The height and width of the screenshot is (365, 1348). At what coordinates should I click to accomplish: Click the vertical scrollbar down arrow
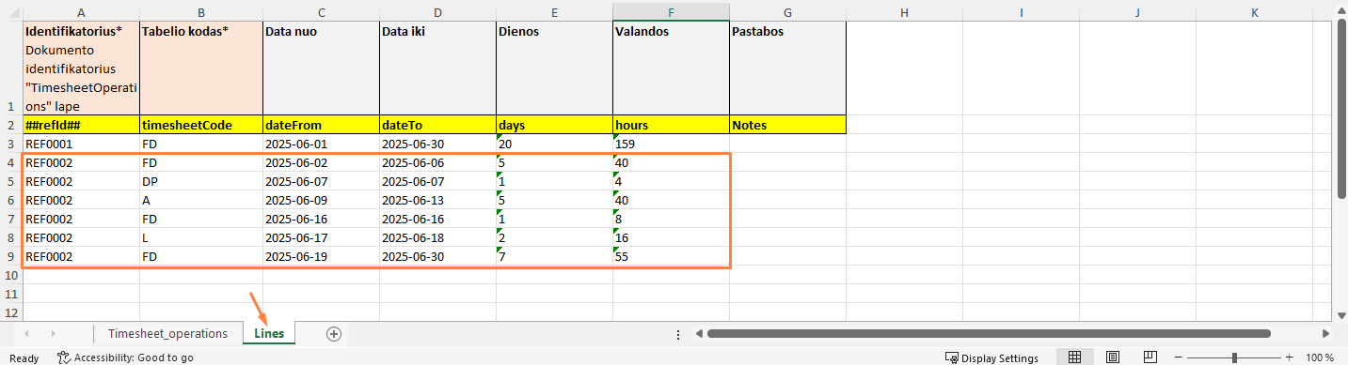[1340, 313]
